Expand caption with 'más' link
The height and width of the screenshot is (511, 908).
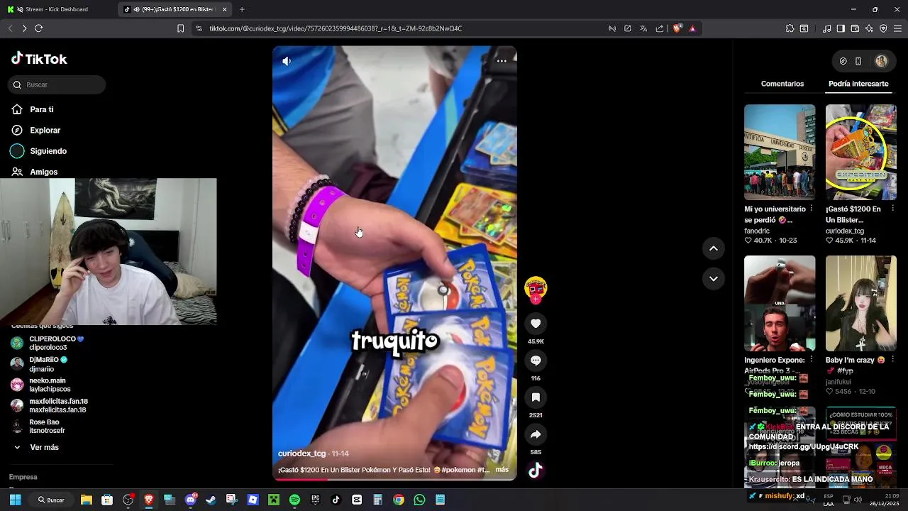[x=502, y=470]
